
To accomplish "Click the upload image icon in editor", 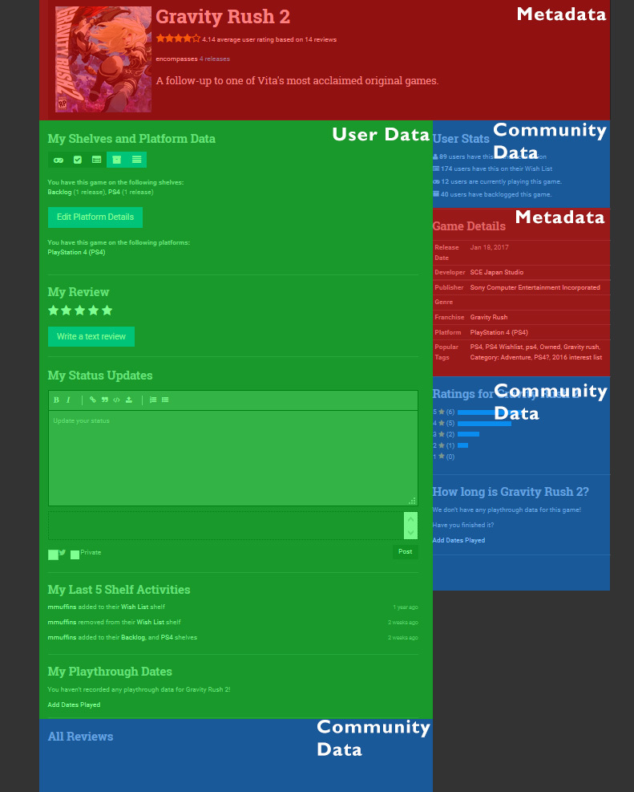I will (128, 400).
